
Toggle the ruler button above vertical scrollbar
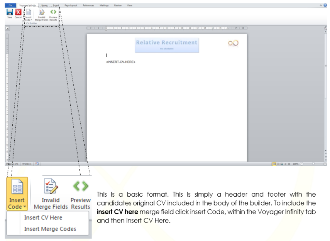click(x=325, y=28)
